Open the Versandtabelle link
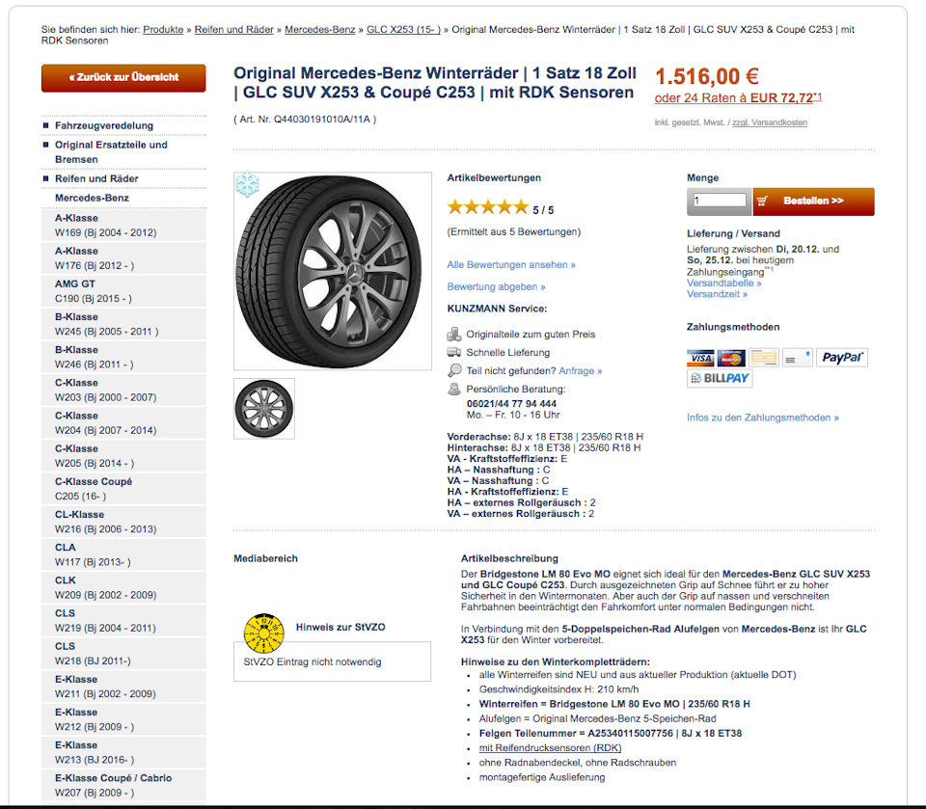The image size is (926, 809). coord(723,283)
